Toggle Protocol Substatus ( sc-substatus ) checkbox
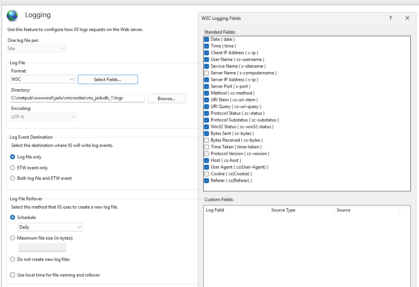This screenshot has height=287, width=419. [x=207, y=120]
